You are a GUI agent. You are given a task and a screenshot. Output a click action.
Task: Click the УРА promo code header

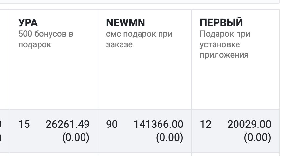[x=28, y=23]
